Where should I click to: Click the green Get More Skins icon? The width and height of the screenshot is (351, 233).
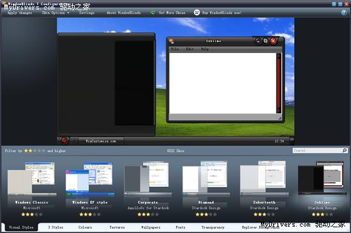[x=153, y=13]
